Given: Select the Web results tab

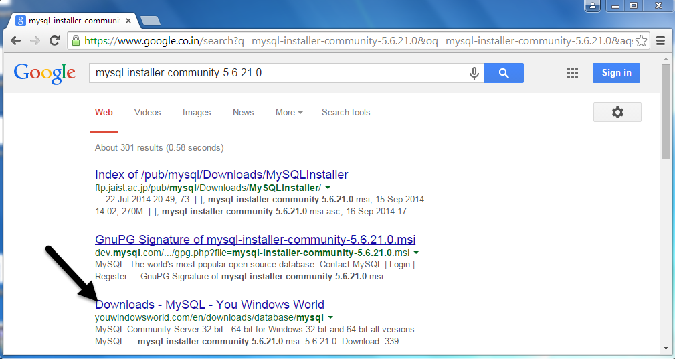Looking at the screenshot, I should (104, 112).
